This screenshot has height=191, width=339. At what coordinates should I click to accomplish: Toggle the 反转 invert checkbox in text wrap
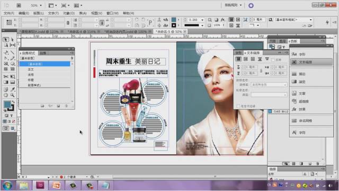tap(273, 60)
